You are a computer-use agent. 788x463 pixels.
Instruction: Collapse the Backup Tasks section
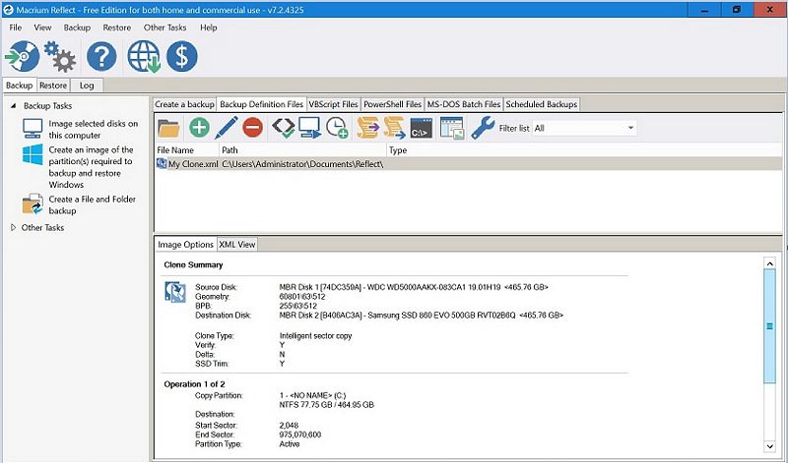click(14, 106)
